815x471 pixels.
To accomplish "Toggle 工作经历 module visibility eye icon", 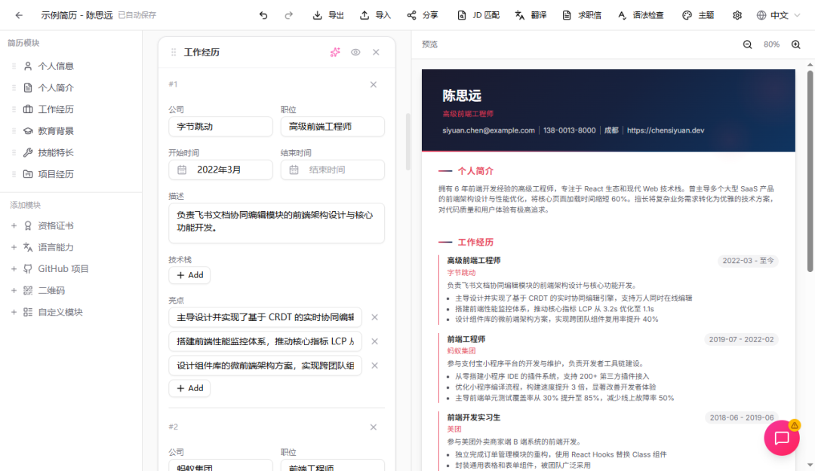I will coord(355,52).
